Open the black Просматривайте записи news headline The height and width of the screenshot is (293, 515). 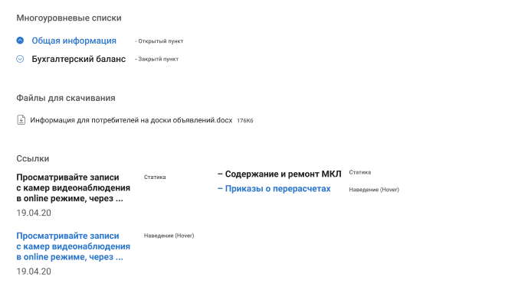click(74, 187)
